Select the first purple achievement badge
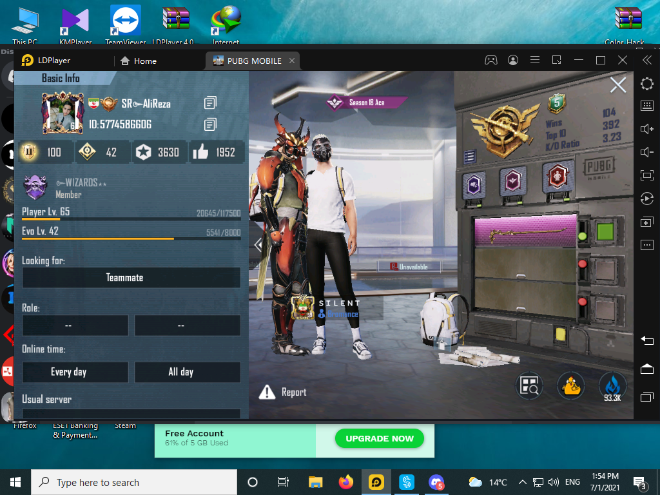This screenshot has height=495, width=660. (x=474, y=184)
